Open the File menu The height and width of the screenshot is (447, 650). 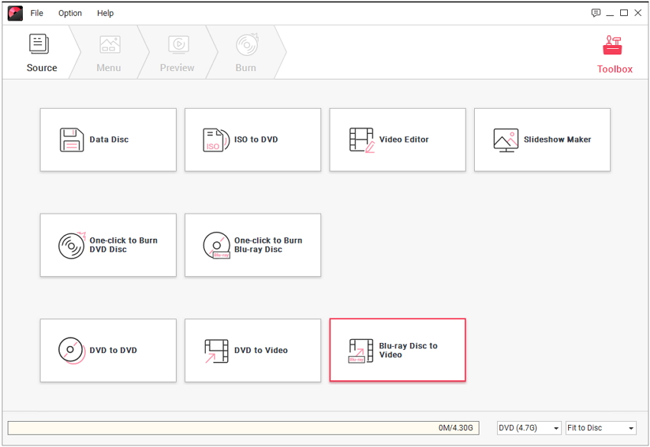37,13
